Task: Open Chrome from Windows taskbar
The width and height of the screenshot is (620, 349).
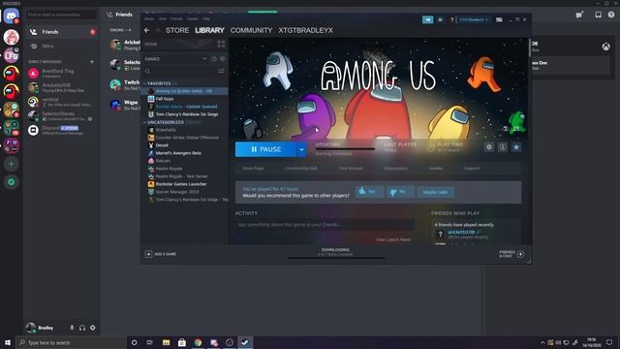Action: (x=198, y=342)
